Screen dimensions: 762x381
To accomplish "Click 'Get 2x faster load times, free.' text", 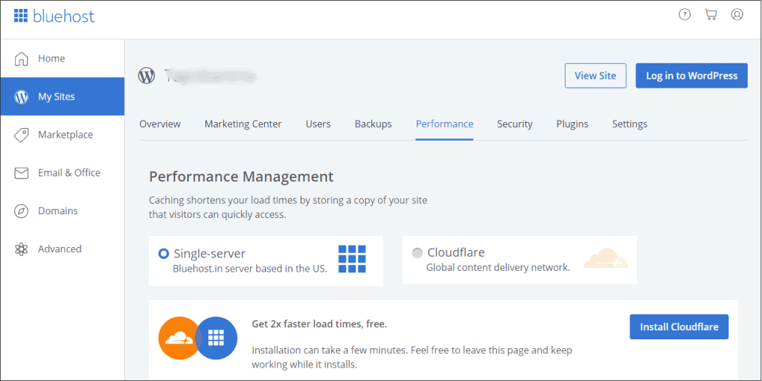I will pyautogui.click(x=319, y=324).
